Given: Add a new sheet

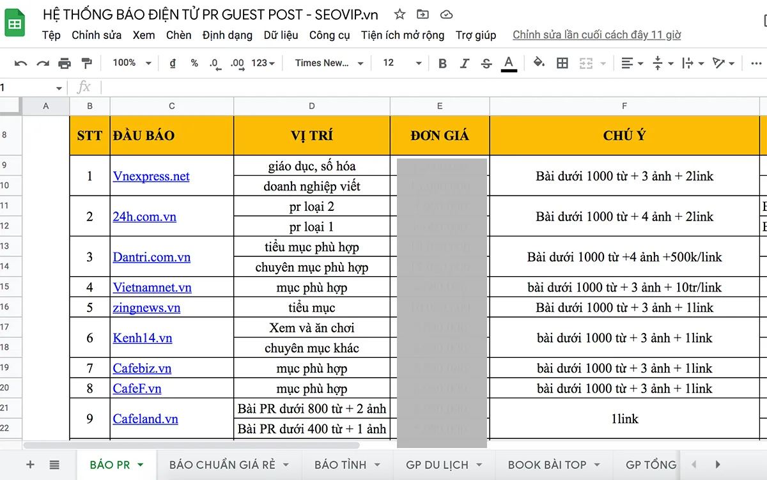Looking at the screenshot, I should (x=30, y=465).
